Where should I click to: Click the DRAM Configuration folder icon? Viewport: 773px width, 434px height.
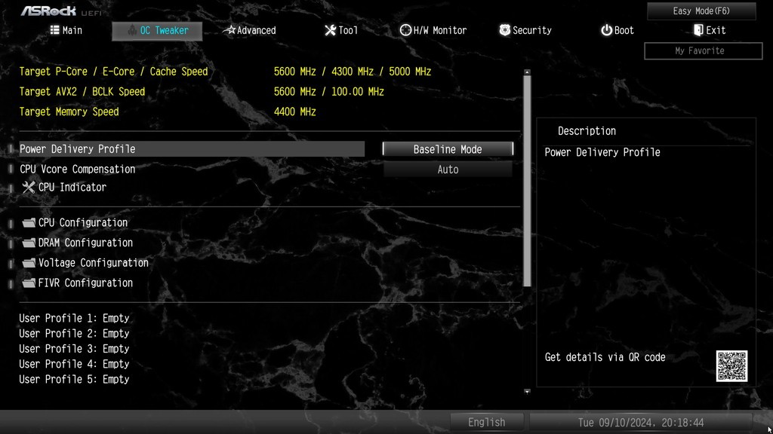(29, 243)
